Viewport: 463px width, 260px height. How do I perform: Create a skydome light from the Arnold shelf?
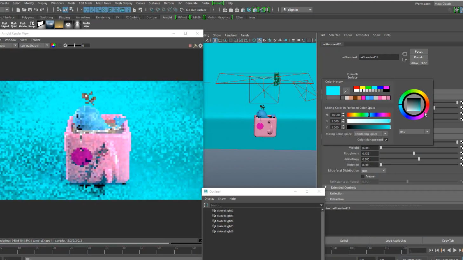(x=50, y=24)
